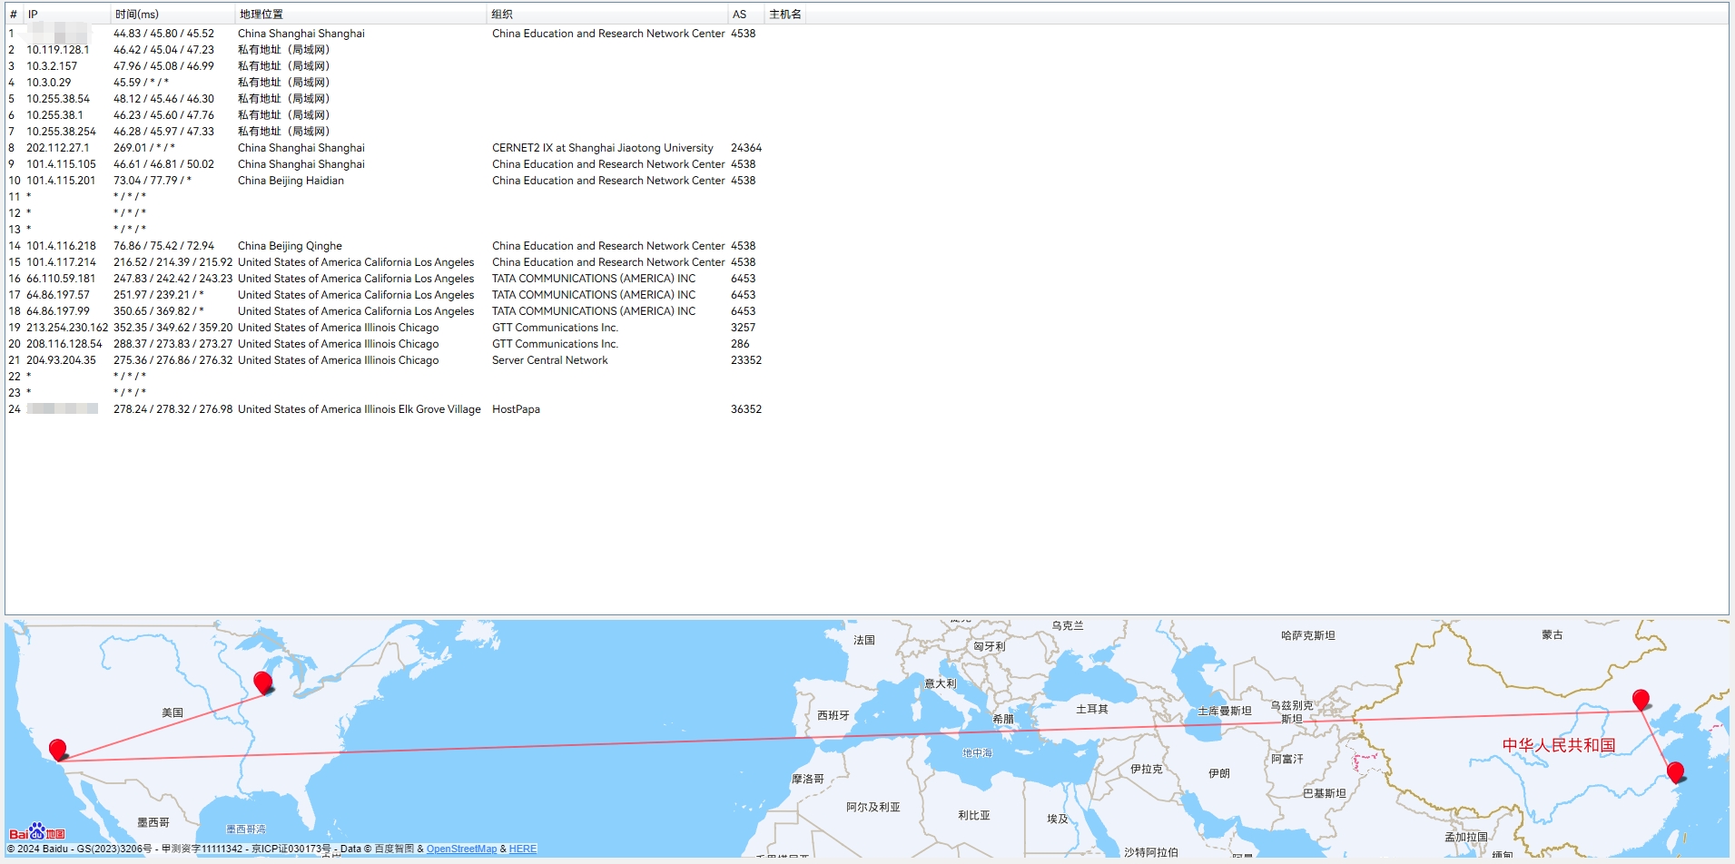The image size is (1735, 864).
Task: Click the red map marker near Chicago
Action: [263, 682]
